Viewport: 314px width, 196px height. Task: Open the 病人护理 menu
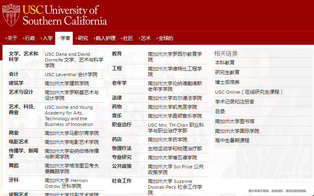105,38
